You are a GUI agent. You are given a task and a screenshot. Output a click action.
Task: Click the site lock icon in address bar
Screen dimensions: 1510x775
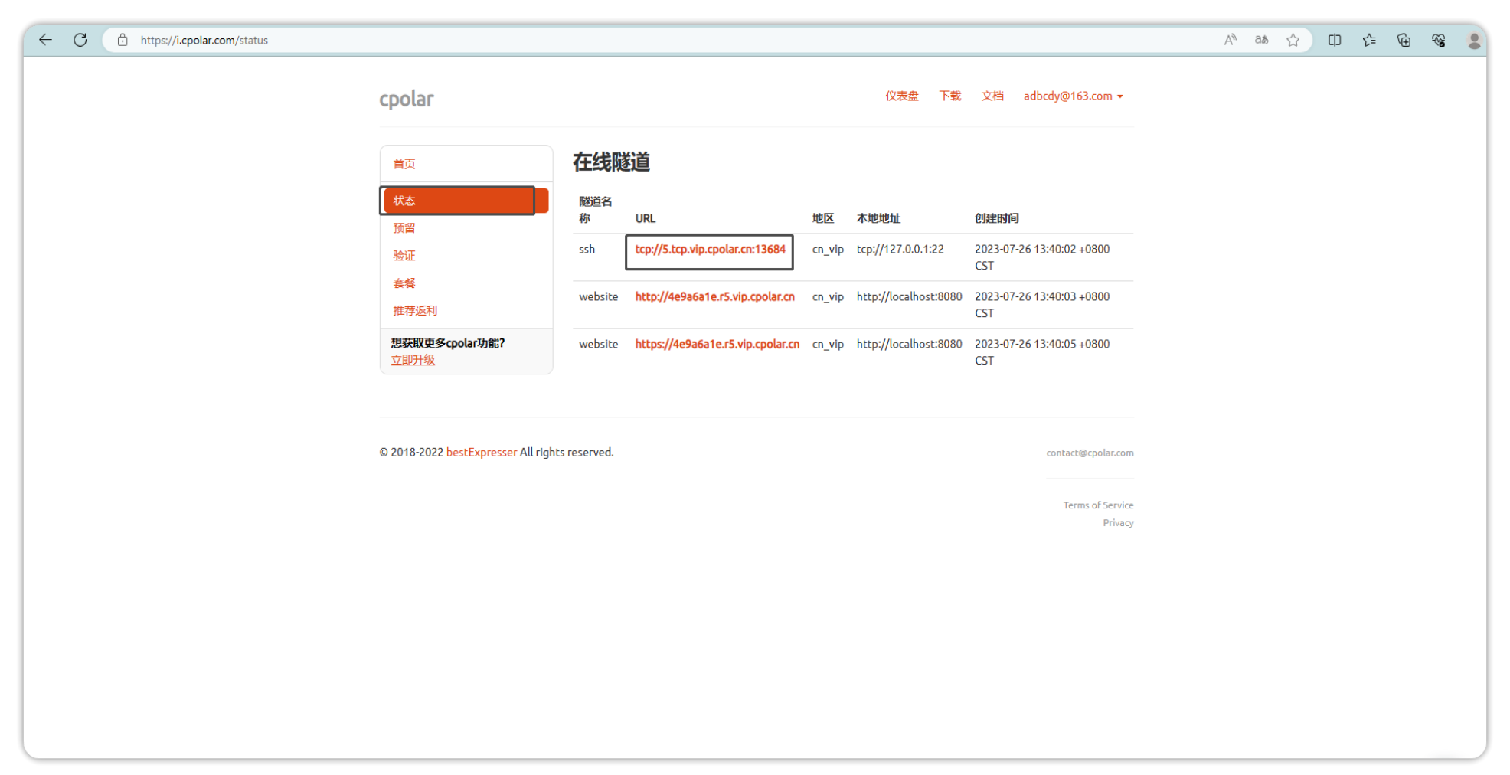(123, 40)
